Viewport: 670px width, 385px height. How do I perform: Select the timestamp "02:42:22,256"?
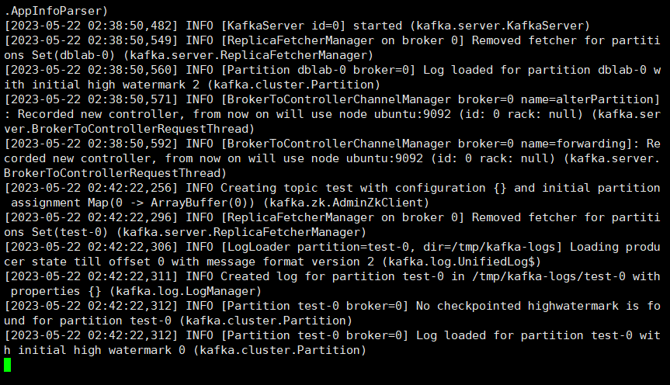(x=130, y=188)
